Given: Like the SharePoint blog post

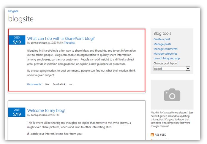Looking at the screenshot, I should 47,84.
